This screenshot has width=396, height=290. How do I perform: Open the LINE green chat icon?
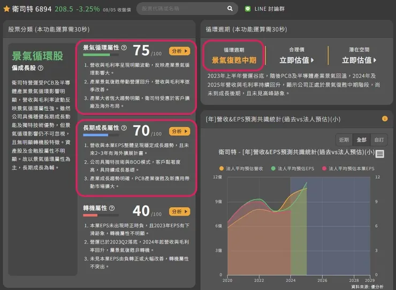point(248,9)
